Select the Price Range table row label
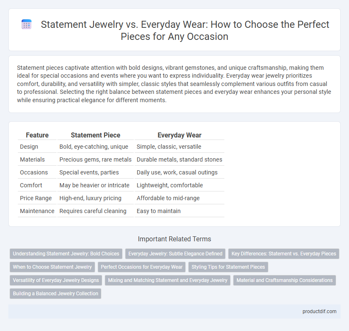This screenshot has height=331, width=349. (36, 198)
